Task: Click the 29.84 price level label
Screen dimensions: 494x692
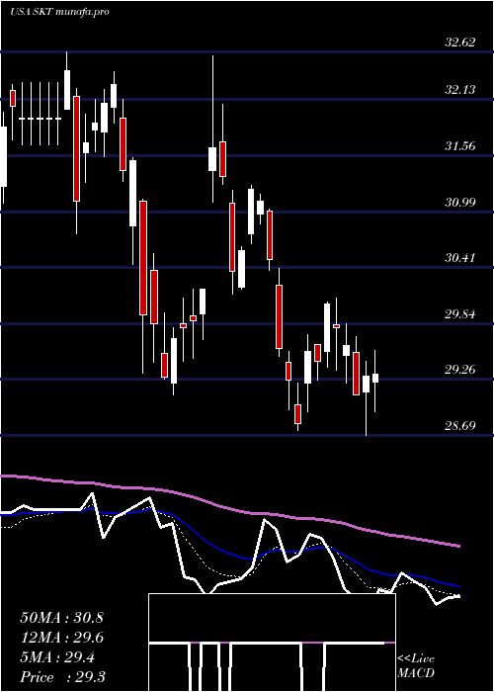Action: (460, 313)
